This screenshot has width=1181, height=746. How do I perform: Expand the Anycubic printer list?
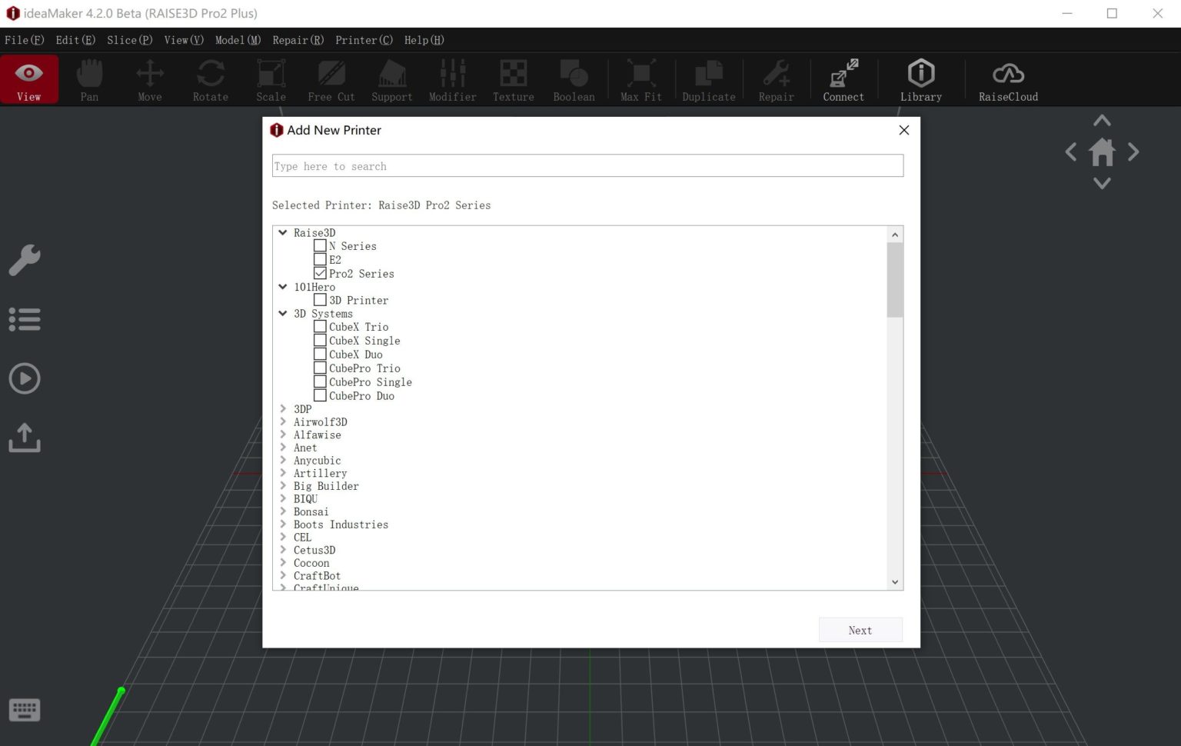click(x=283, y=460)
